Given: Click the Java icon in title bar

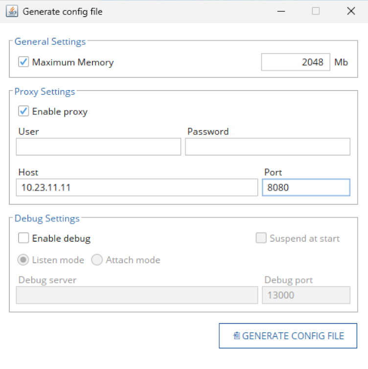Looking at the screenshot, I should click(12, 11).
